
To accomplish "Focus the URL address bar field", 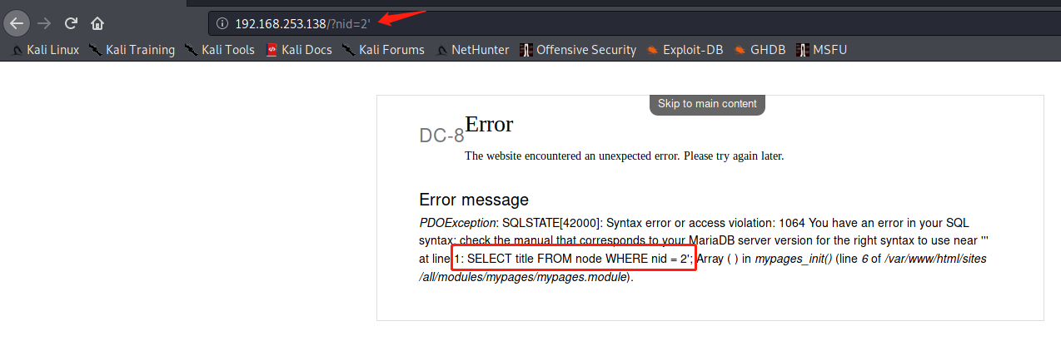I will click(x=633, y=23).
